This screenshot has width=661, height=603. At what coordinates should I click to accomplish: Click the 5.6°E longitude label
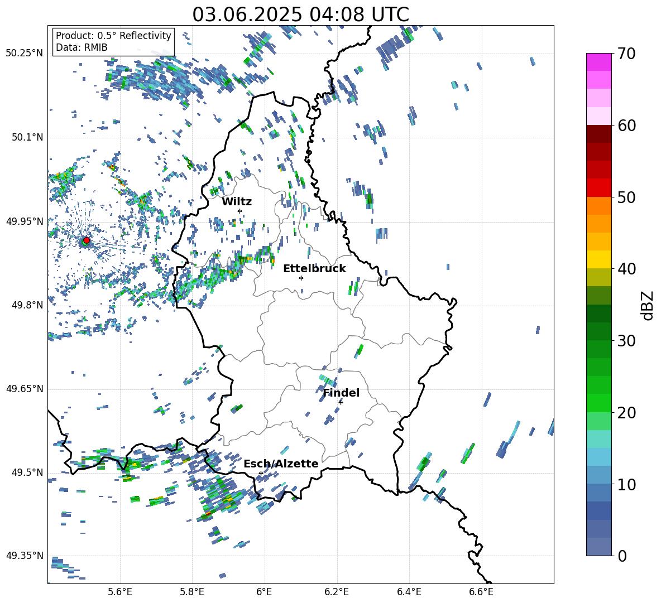coord(120,592)
